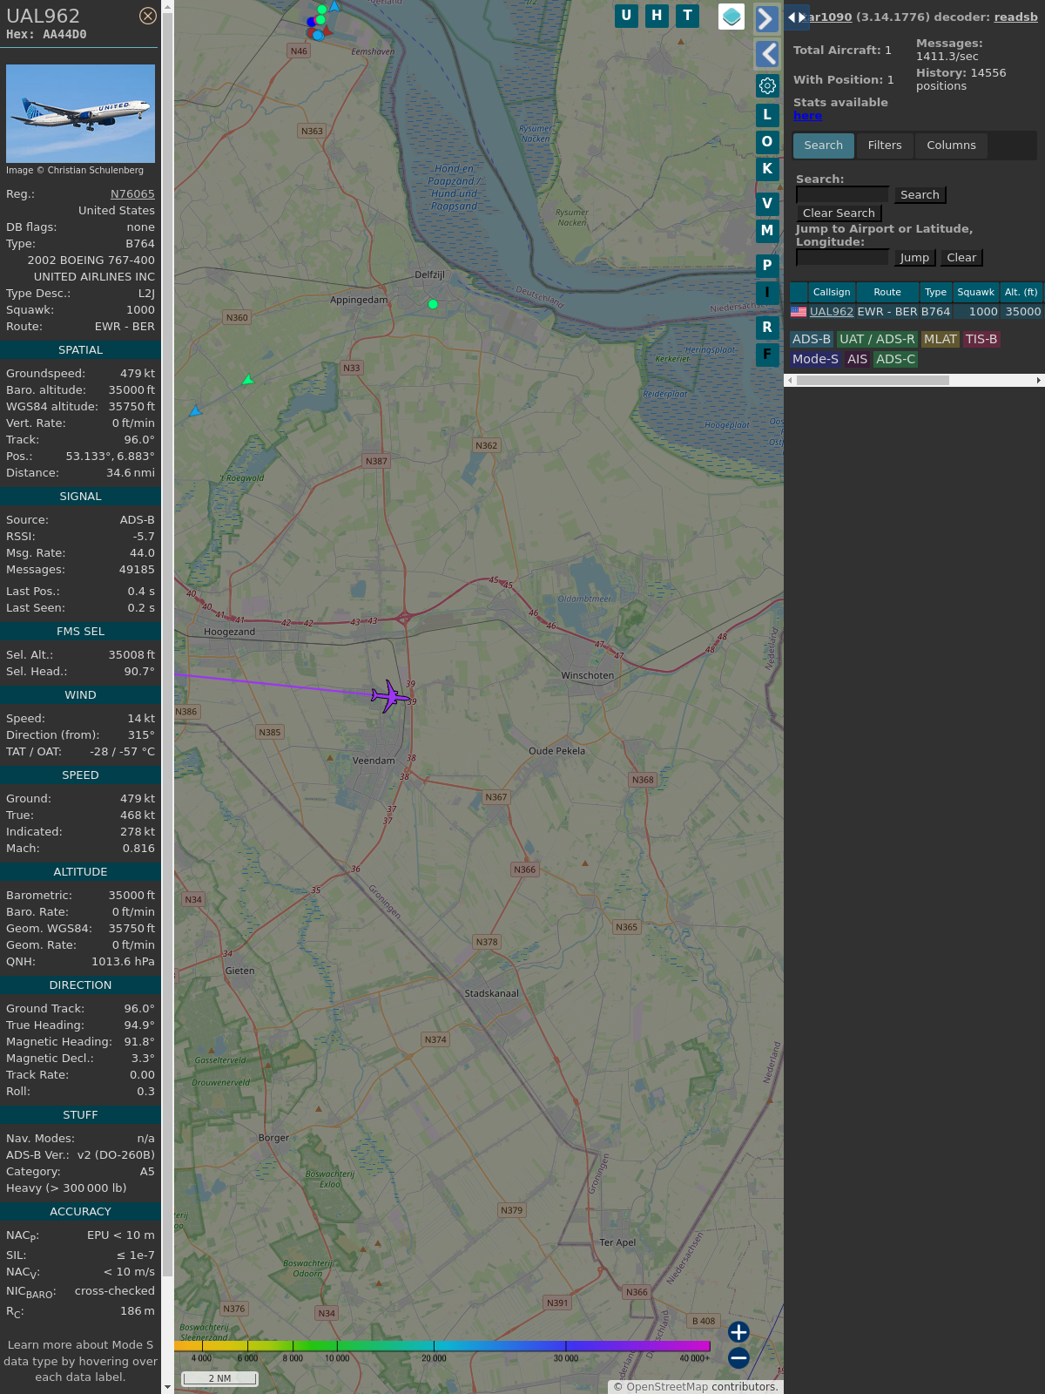1045x1394 pixels.
Task: Click the Squawk value 1000 in info panel
Action: (140, 310)
